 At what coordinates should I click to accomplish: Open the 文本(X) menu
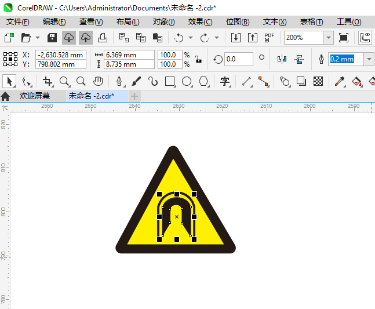275,22
